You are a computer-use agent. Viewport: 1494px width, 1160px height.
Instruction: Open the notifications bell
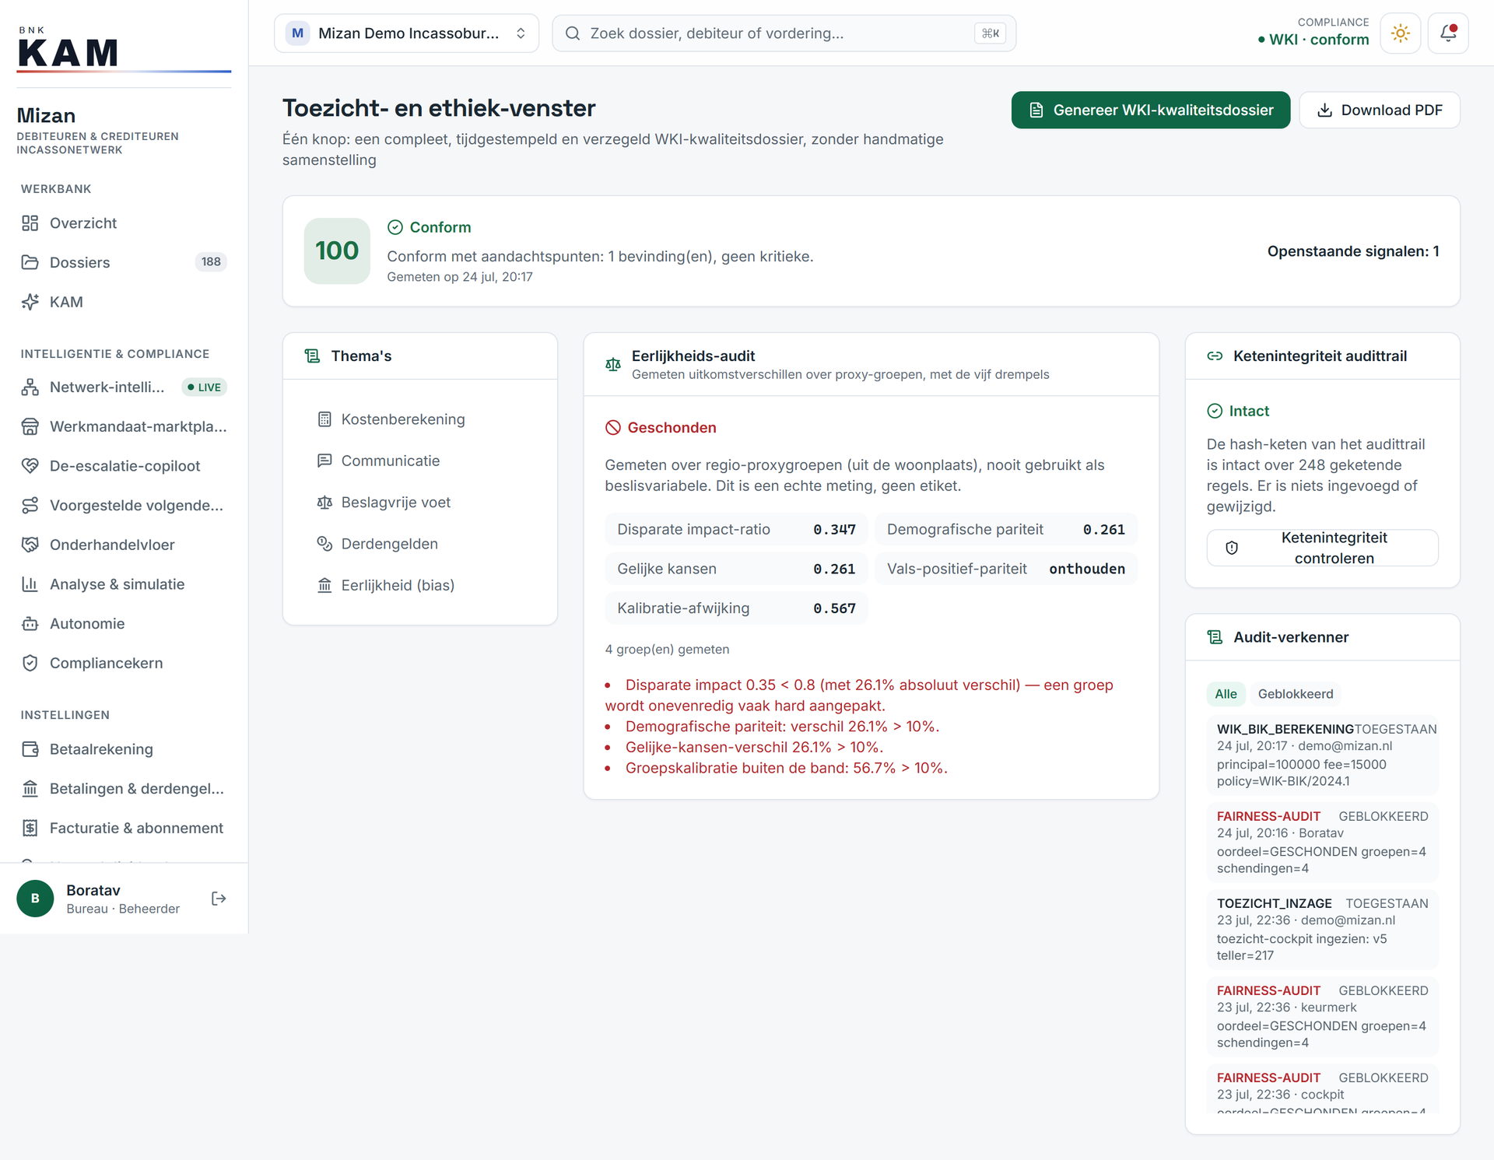[x=1448, y=33]
